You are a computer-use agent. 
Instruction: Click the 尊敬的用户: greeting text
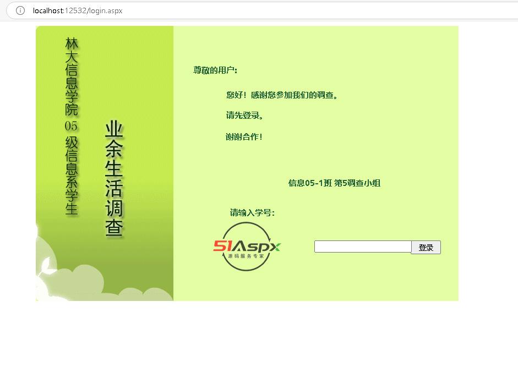(x=215, y=70)
